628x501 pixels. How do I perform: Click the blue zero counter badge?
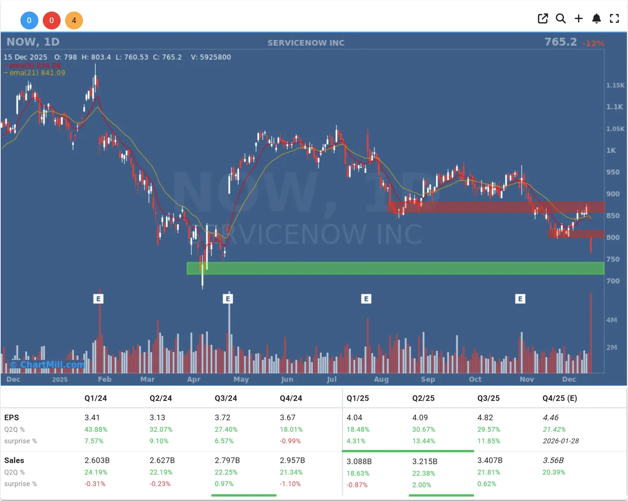(x=29, y=20)
